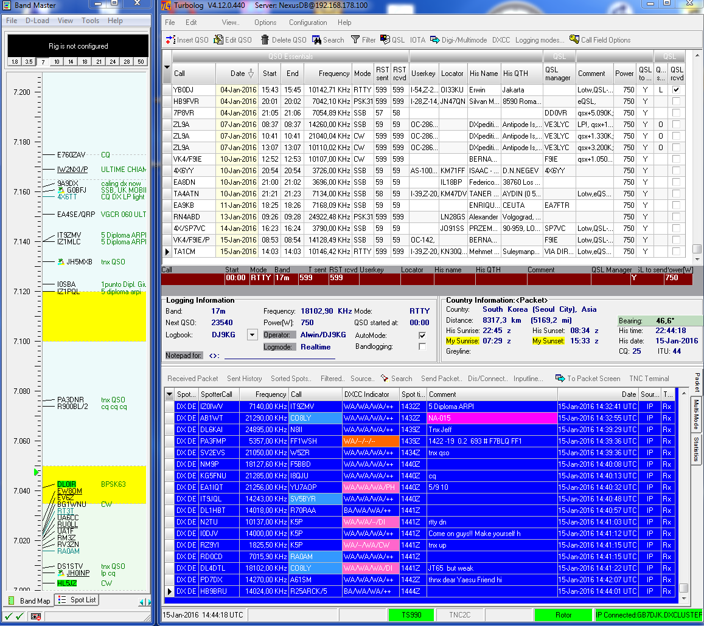Select the Multi-Mode side tab

click(696, 414)
